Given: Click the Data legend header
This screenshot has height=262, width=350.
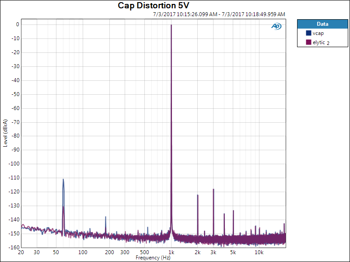Looking at the screenshot, I should point(322,24).
